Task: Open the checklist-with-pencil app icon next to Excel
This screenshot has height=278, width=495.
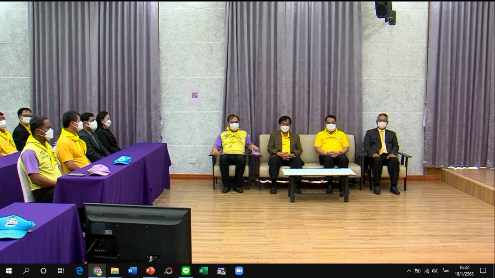Action: click(221, 271)
